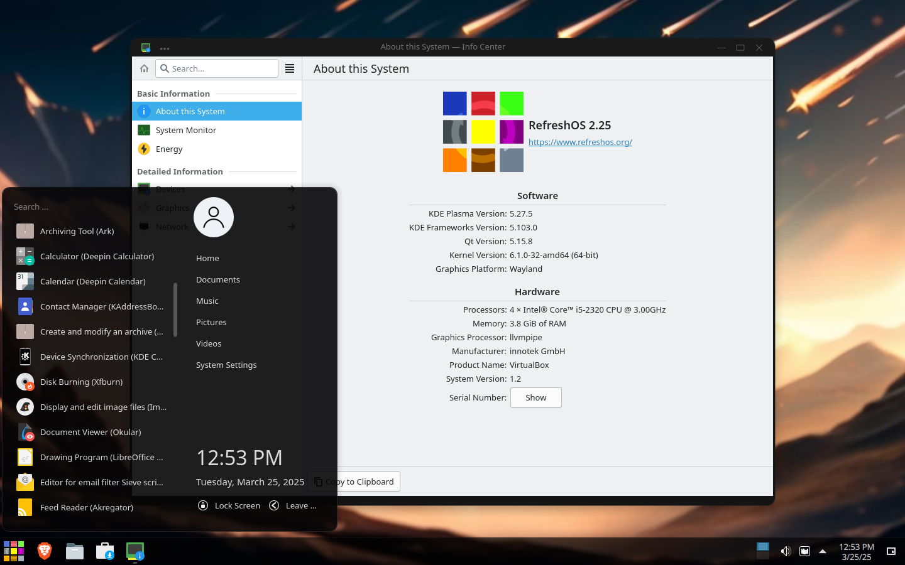Open the application launcher taskbar icon

point(14,551)
